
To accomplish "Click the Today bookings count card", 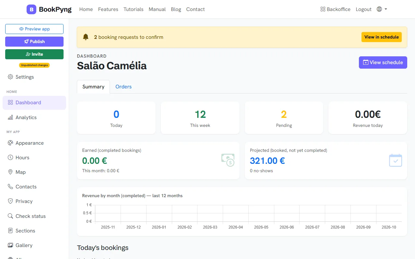I will pos(116,118).
